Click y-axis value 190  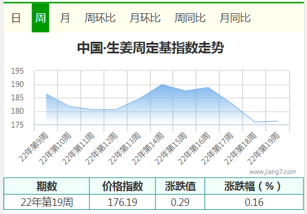(17, 85)
